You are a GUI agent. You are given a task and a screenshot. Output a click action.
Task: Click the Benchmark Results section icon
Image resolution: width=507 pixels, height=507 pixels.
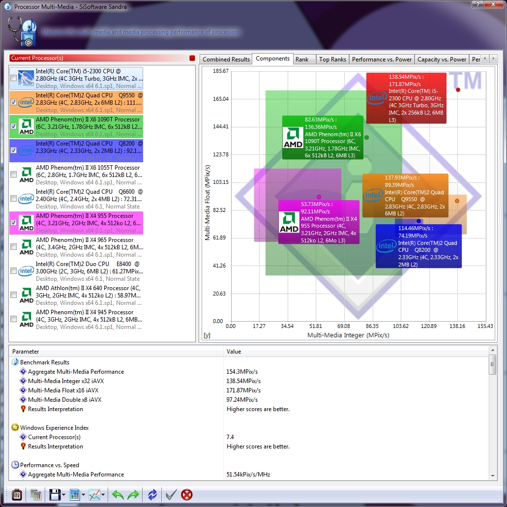[15, 362]
